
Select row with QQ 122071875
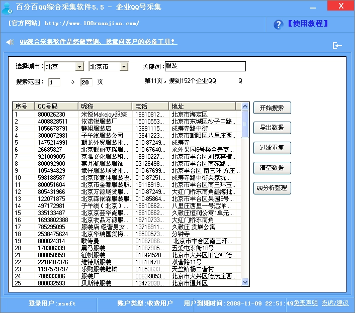point(127,199)
